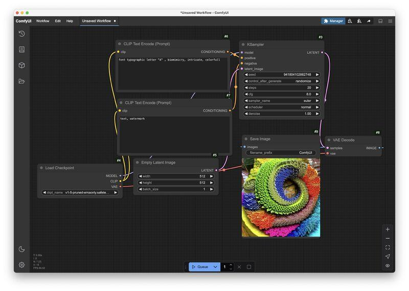This screenshot has height=291, width=409.
Task: Toggle link visibility with the eye icon
Action: (388, 265)
